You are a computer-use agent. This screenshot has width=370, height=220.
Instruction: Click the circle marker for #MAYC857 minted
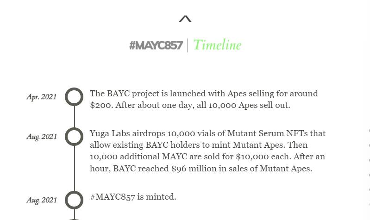tap(74, 200)
